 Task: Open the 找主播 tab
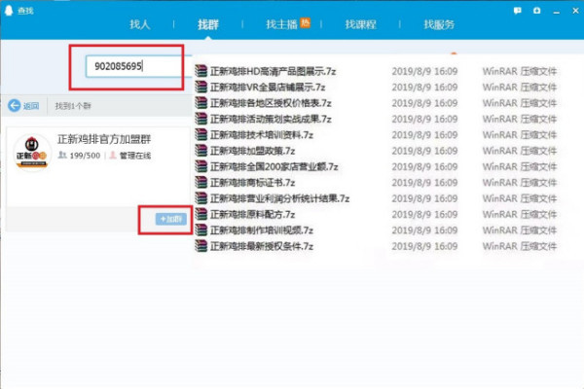281,24
